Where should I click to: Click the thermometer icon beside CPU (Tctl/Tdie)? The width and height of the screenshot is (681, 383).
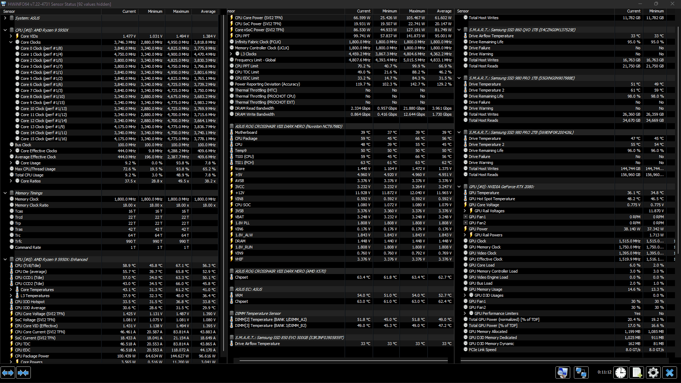click(x=12, y=266)
